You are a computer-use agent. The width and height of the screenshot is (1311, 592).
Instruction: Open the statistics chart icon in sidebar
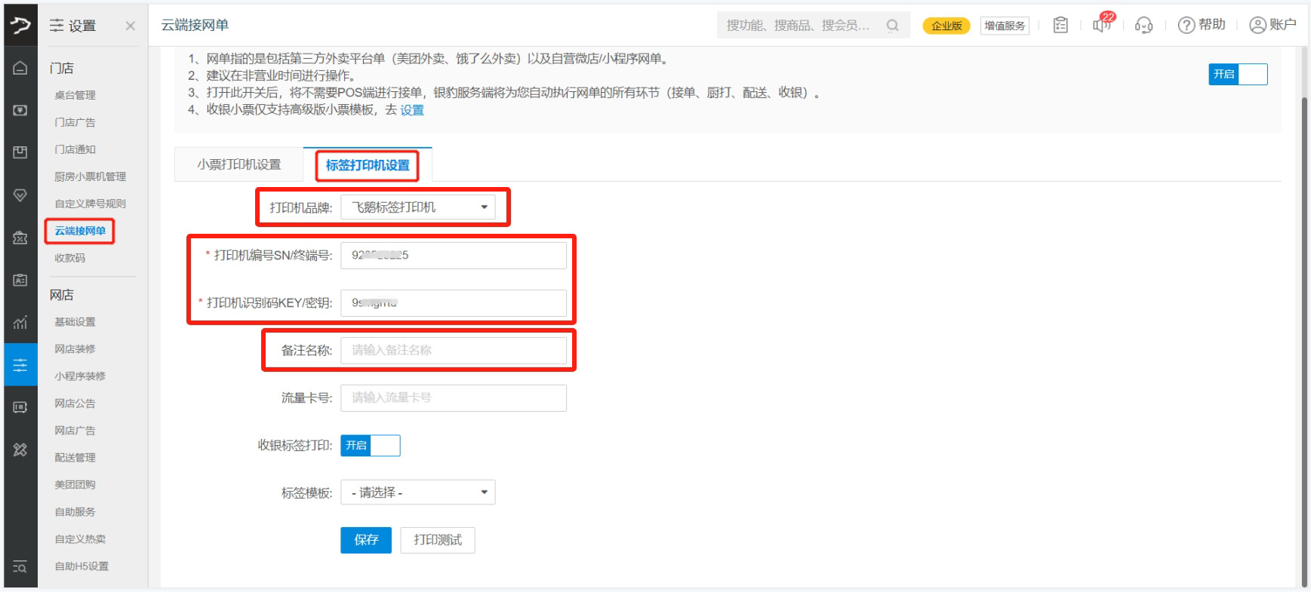tap(20, 323)
